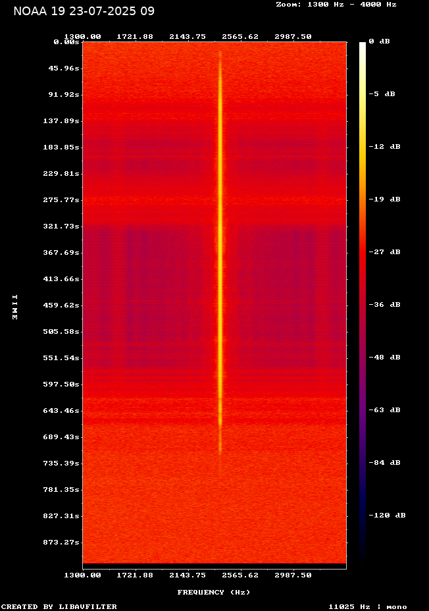
Task: Click the time label '873.27s'
Action: click(61, 543)
